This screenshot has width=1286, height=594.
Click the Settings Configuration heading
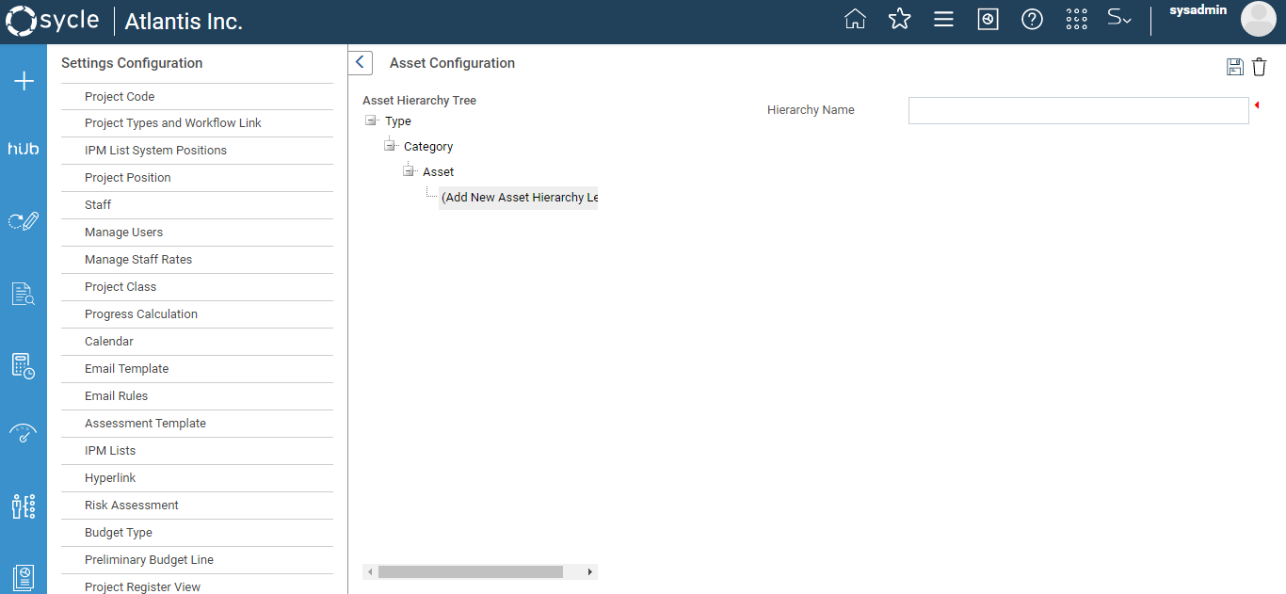click(132, 63)
